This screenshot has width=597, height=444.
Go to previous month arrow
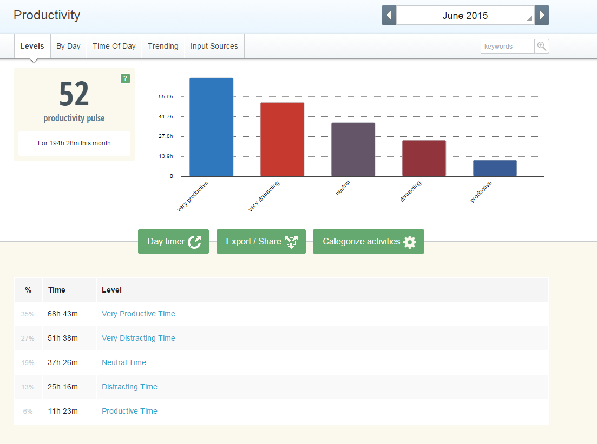coord(389,15)
